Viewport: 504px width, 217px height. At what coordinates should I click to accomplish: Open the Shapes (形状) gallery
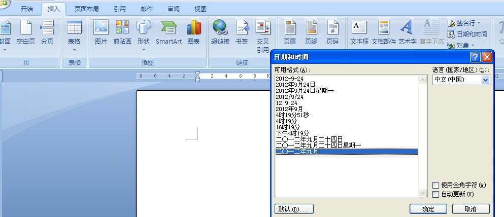click(x=144, y=35)
